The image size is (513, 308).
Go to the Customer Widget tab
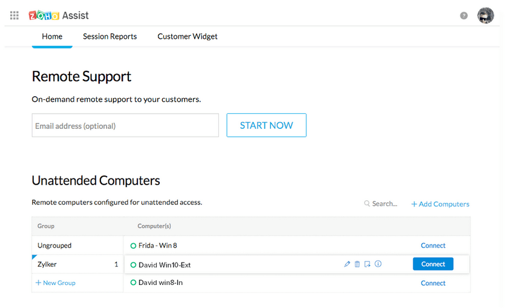[188, 36]
